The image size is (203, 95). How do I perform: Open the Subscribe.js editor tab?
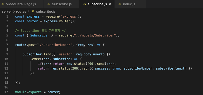coord(62,4)
